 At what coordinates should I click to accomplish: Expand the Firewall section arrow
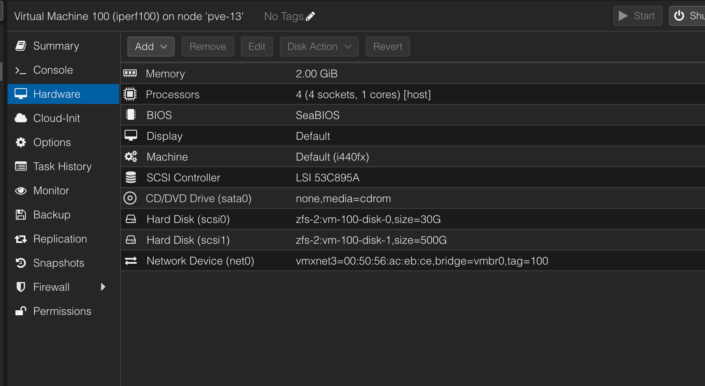tap(103, 287)
